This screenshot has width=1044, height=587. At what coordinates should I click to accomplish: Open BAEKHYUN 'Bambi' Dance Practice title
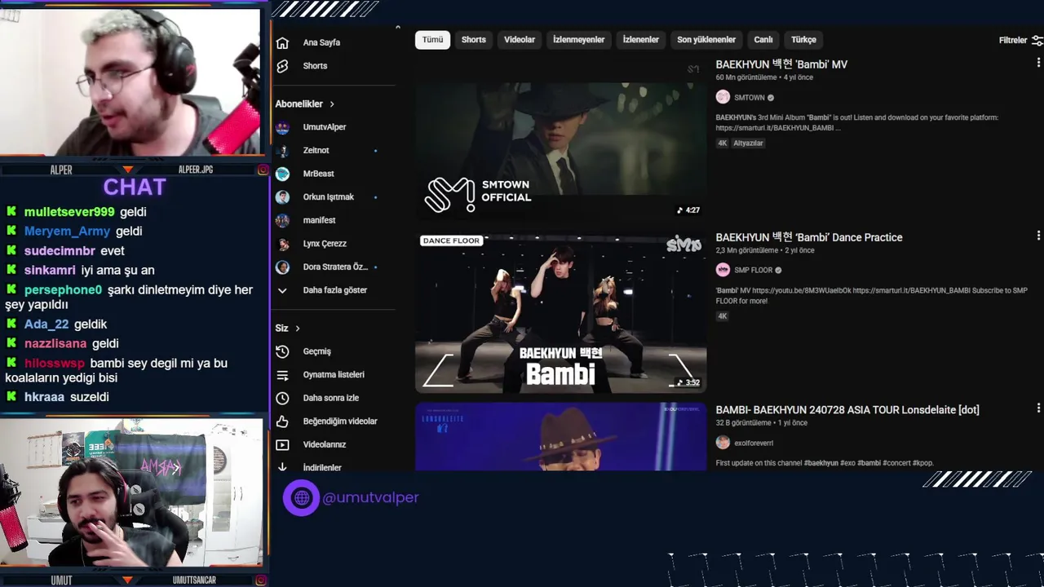(x=809, y=237)
